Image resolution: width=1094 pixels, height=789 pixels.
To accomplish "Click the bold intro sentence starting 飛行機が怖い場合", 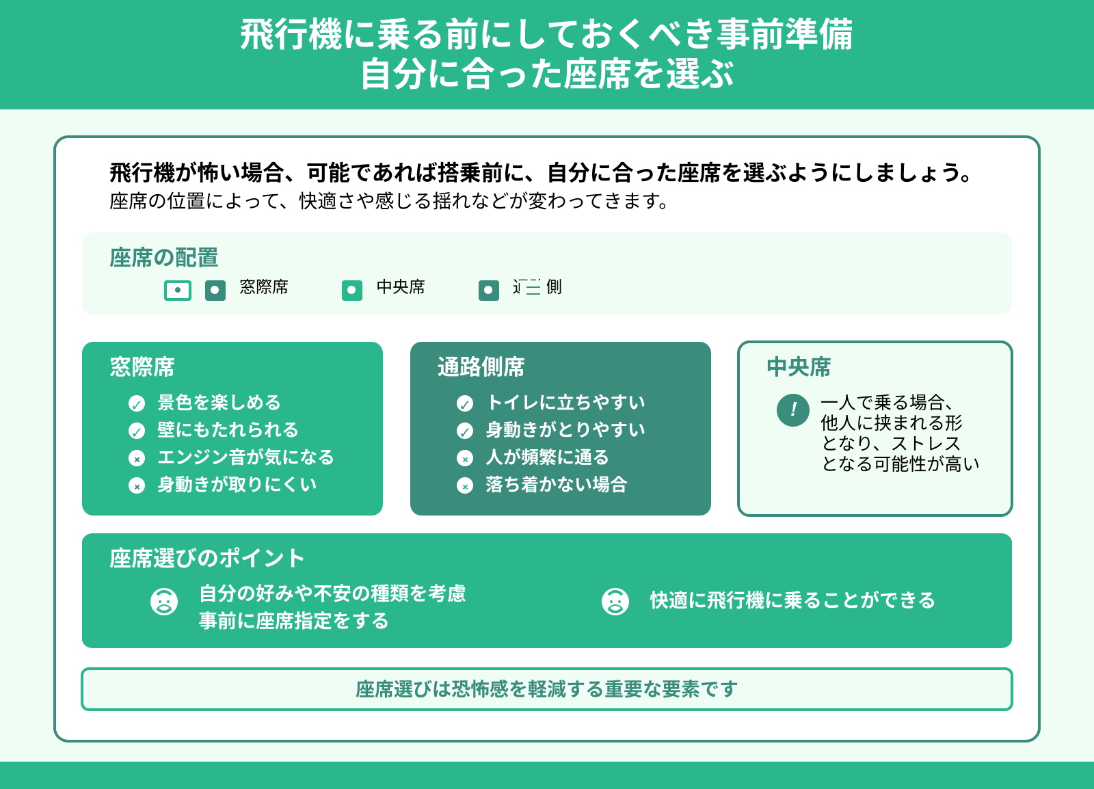I will (x=541, y=173).
